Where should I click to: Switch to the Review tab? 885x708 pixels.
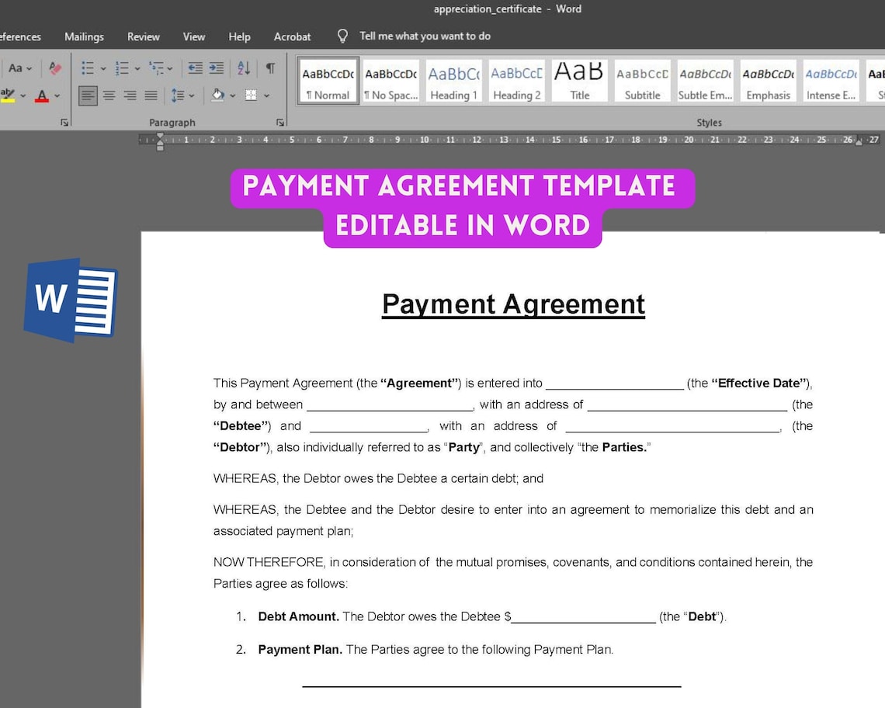pos(143,36)
